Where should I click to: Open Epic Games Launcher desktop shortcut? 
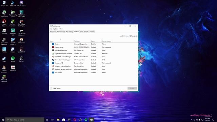tap(4, 41)
